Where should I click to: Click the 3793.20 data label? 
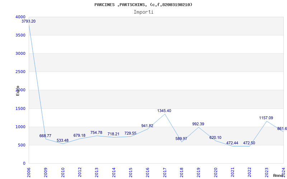click(x=28, y=21)
